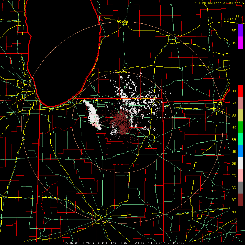Click the HHC label above the legend

239,16
